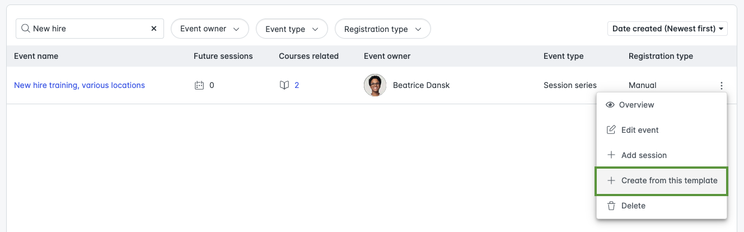Open the Registration type filter dropdown
This screenshot has height=232, width=744.
(x=383, y=29)
